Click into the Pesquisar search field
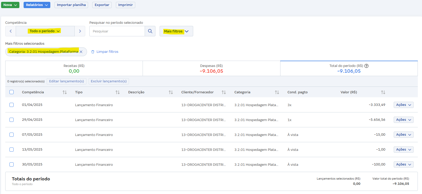 (x=117, y=31)
